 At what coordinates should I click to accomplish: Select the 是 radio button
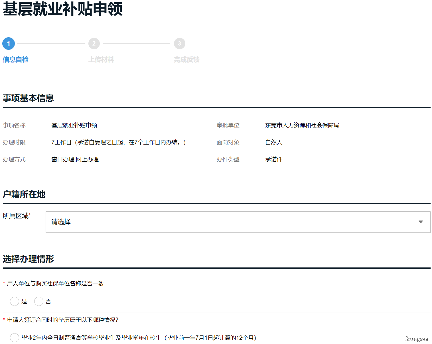pyautogui.click(x=15, y=301)
